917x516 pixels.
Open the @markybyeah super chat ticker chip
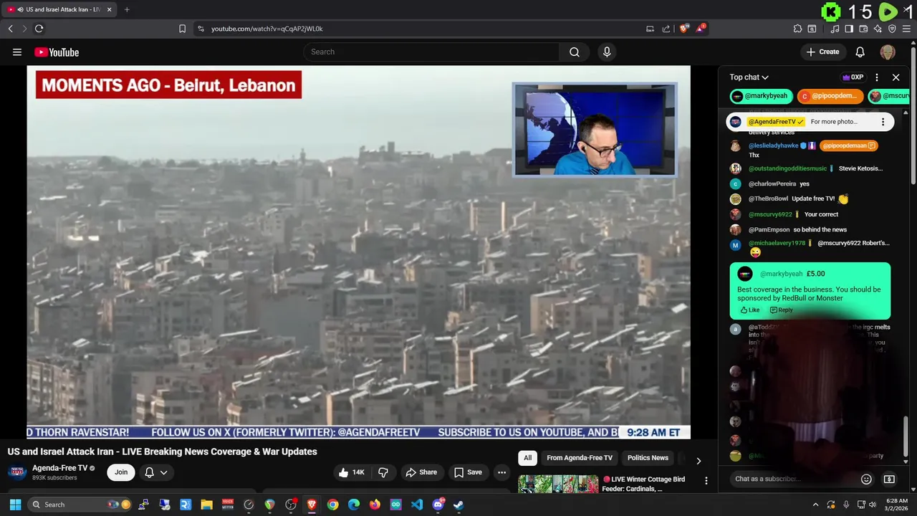pyautogui.click(x=761, y=96)
